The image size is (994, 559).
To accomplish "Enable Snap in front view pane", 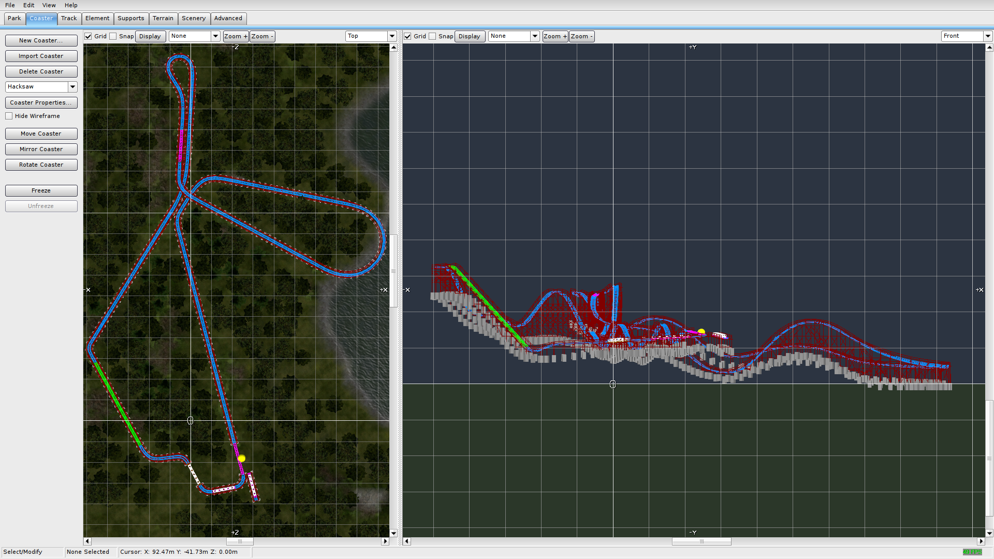I will (x=433, y=36).
